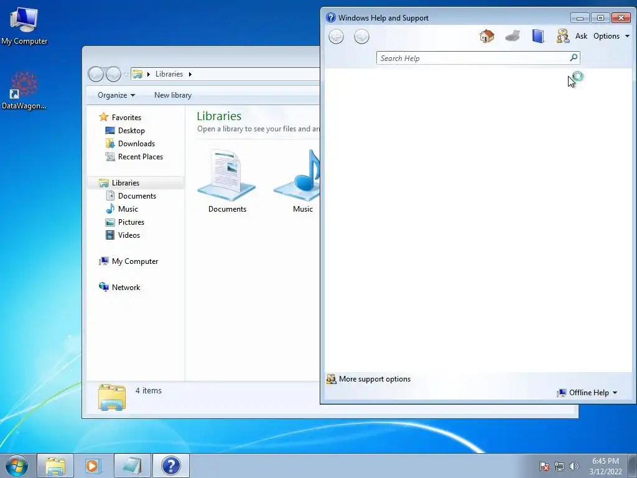Open Help and Support home page icon
The image size is (637, 478).
(x=486, y=36)
